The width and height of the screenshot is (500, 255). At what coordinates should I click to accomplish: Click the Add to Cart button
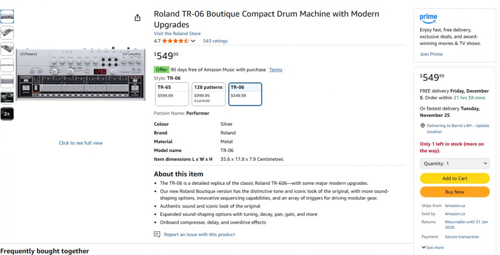[x=455, y=178]
